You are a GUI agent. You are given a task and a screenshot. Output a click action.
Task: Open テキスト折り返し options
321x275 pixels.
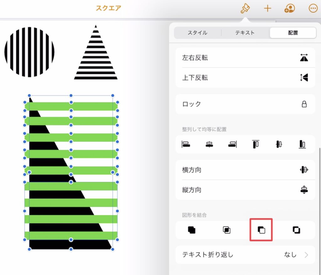(x=245, y=255)
